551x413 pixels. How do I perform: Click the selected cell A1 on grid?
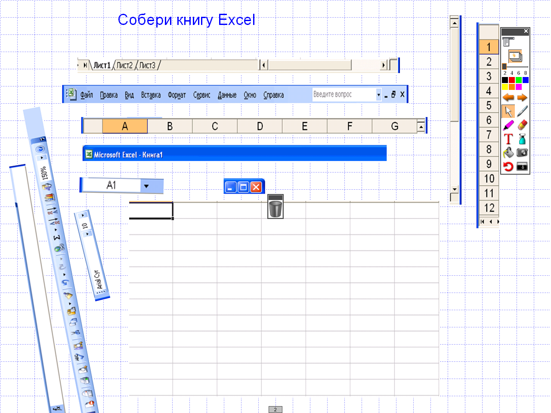coord(151,210)
